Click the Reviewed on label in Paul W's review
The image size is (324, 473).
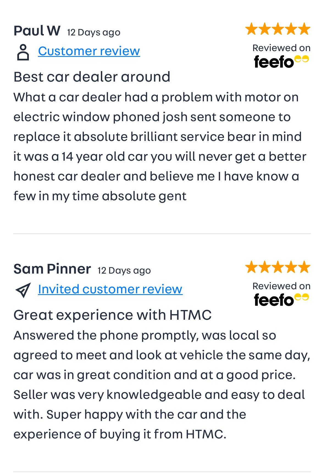click(281, 48)
